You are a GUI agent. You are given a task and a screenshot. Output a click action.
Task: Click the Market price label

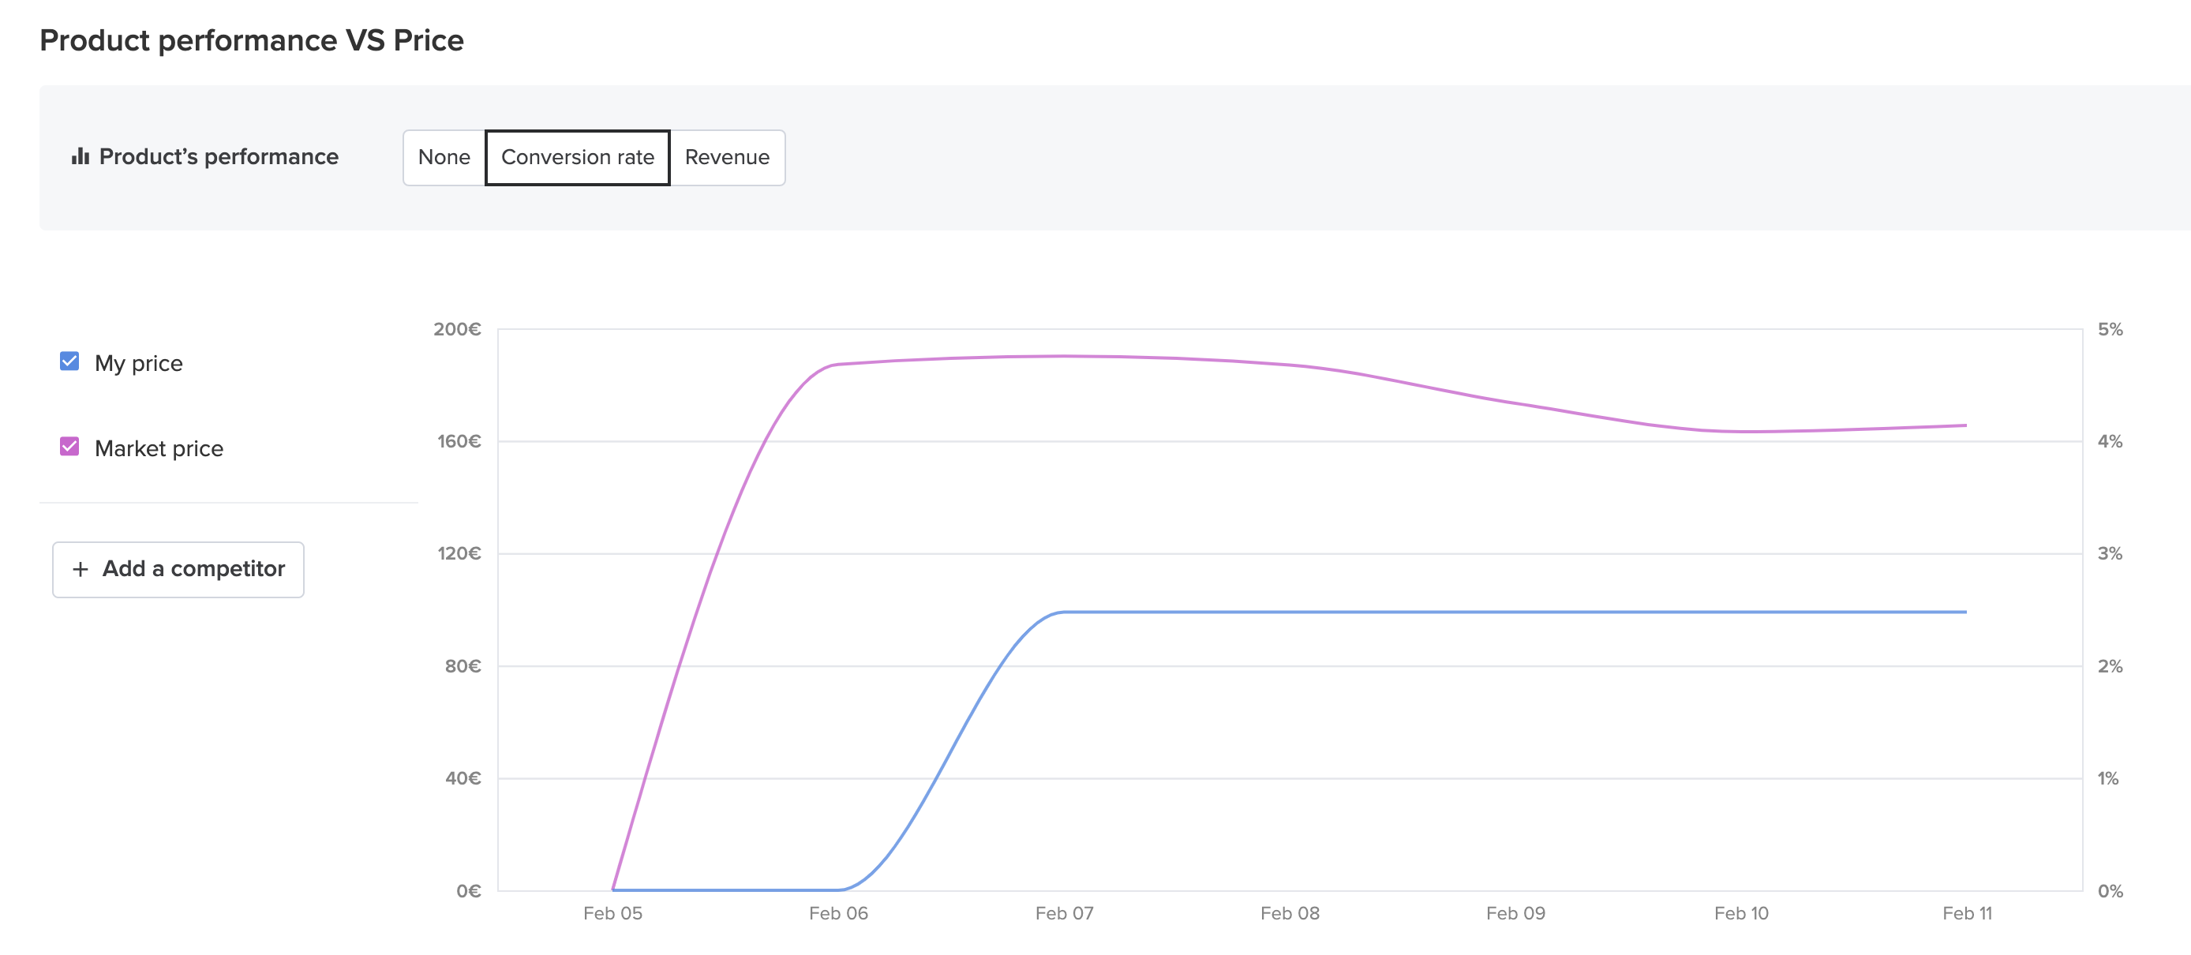point(159,448)
